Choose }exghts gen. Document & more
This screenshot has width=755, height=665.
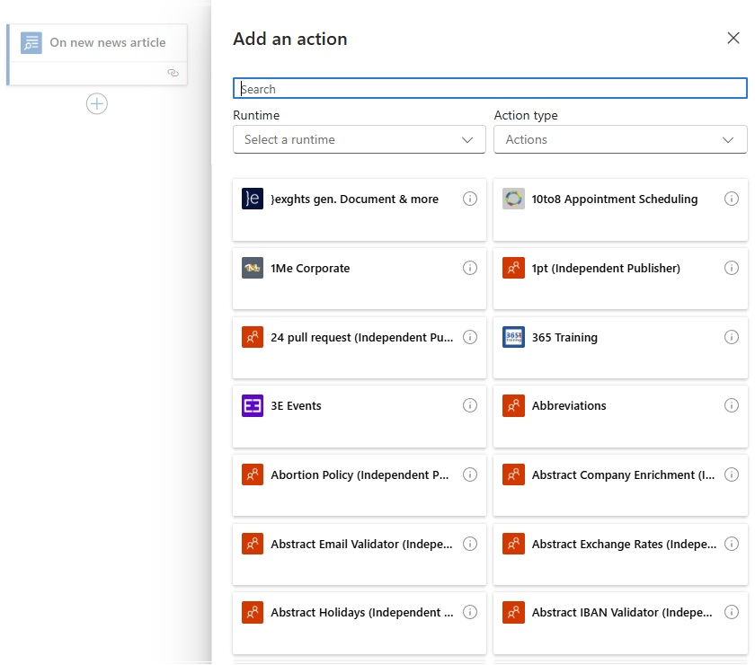tap(360, 210)
